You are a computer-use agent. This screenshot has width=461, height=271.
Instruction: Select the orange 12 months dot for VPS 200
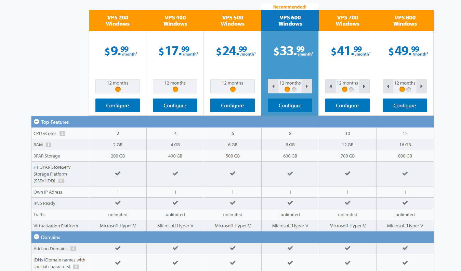(x=118, y=89)
